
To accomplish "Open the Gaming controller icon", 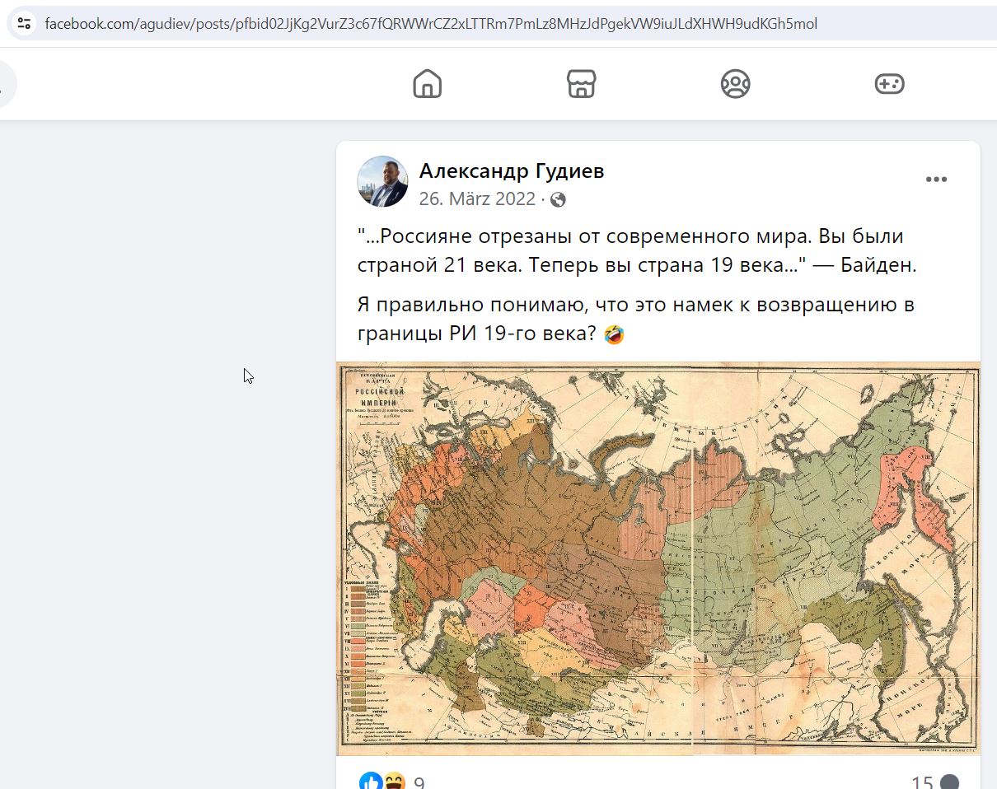I will (x=889, y=84).
